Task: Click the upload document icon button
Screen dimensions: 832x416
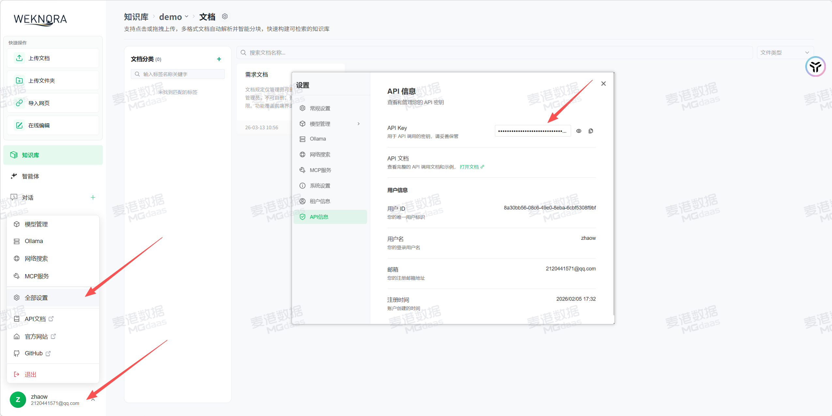Action: pyautogui.click(x=20, y=58)
